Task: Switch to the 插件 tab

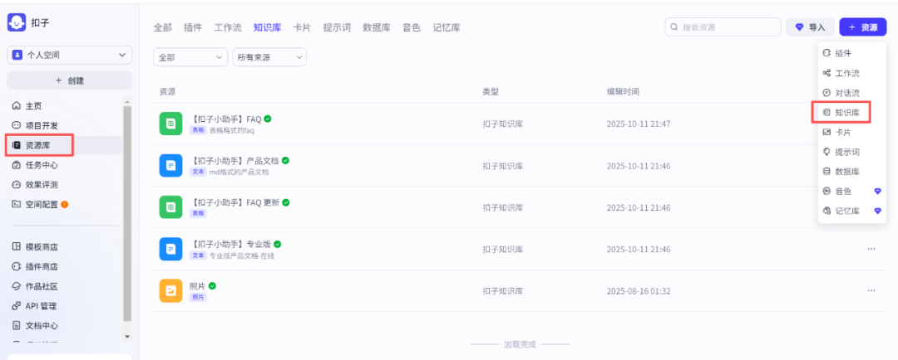Action: tap(192, 27)
